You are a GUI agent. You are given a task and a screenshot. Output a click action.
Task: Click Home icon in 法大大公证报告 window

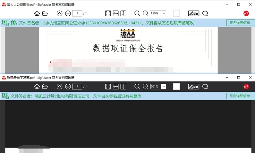37,13
